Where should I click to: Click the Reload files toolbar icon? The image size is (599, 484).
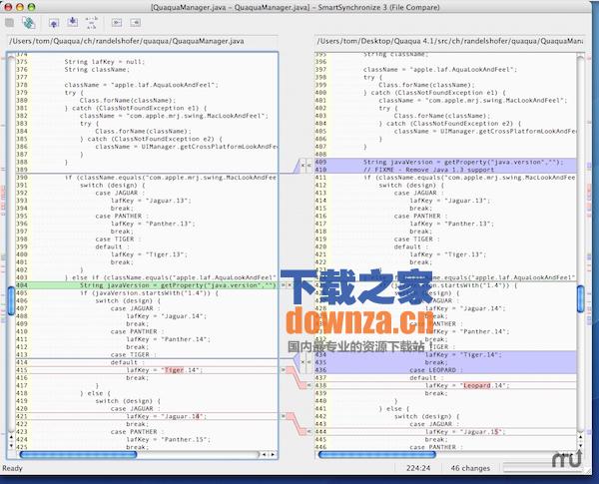(29, 23)
